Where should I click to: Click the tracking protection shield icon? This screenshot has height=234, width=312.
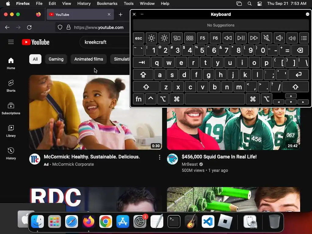60,27
